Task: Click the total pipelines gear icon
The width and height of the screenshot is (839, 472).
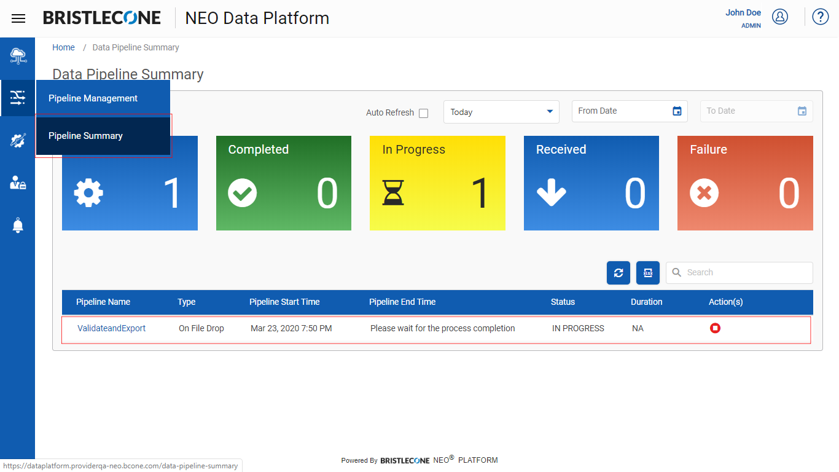Action: click(88, 194)
